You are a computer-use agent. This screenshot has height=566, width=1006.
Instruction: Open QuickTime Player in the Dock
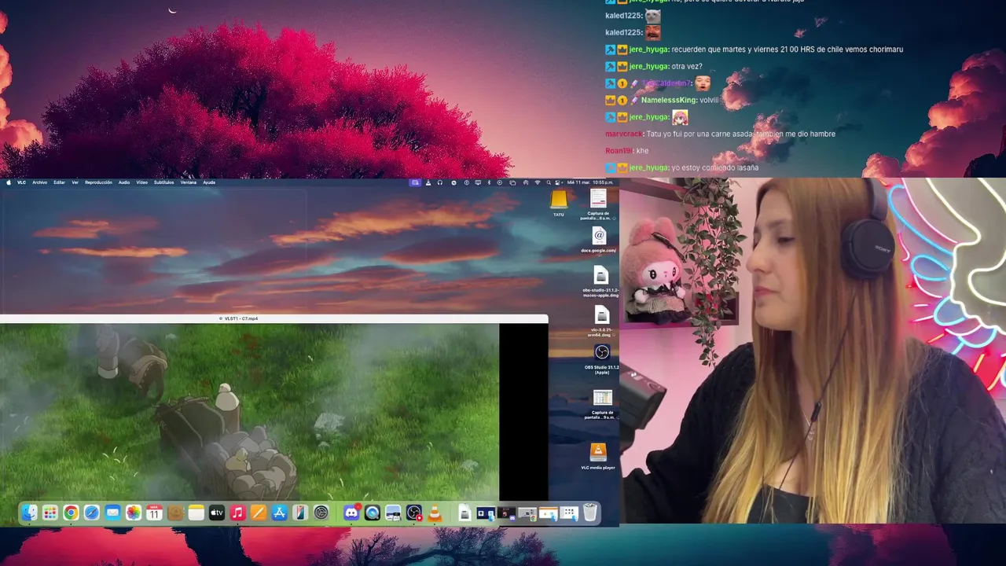point(373,513)
